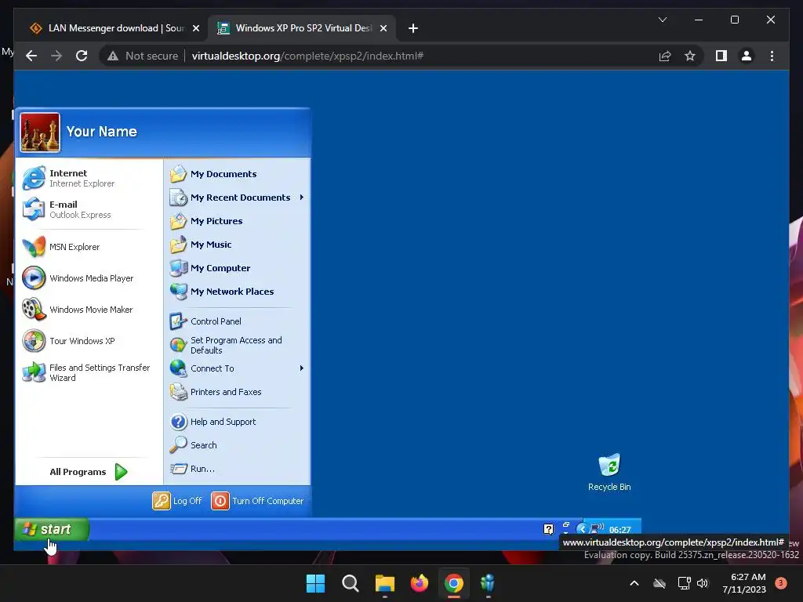Open MSN Explorer
This screenshot has width=803, height=602.
point(61,247)
